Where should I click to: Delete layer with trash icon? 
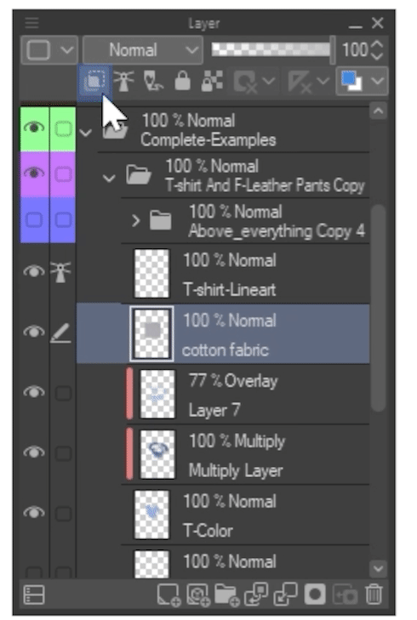374,594
